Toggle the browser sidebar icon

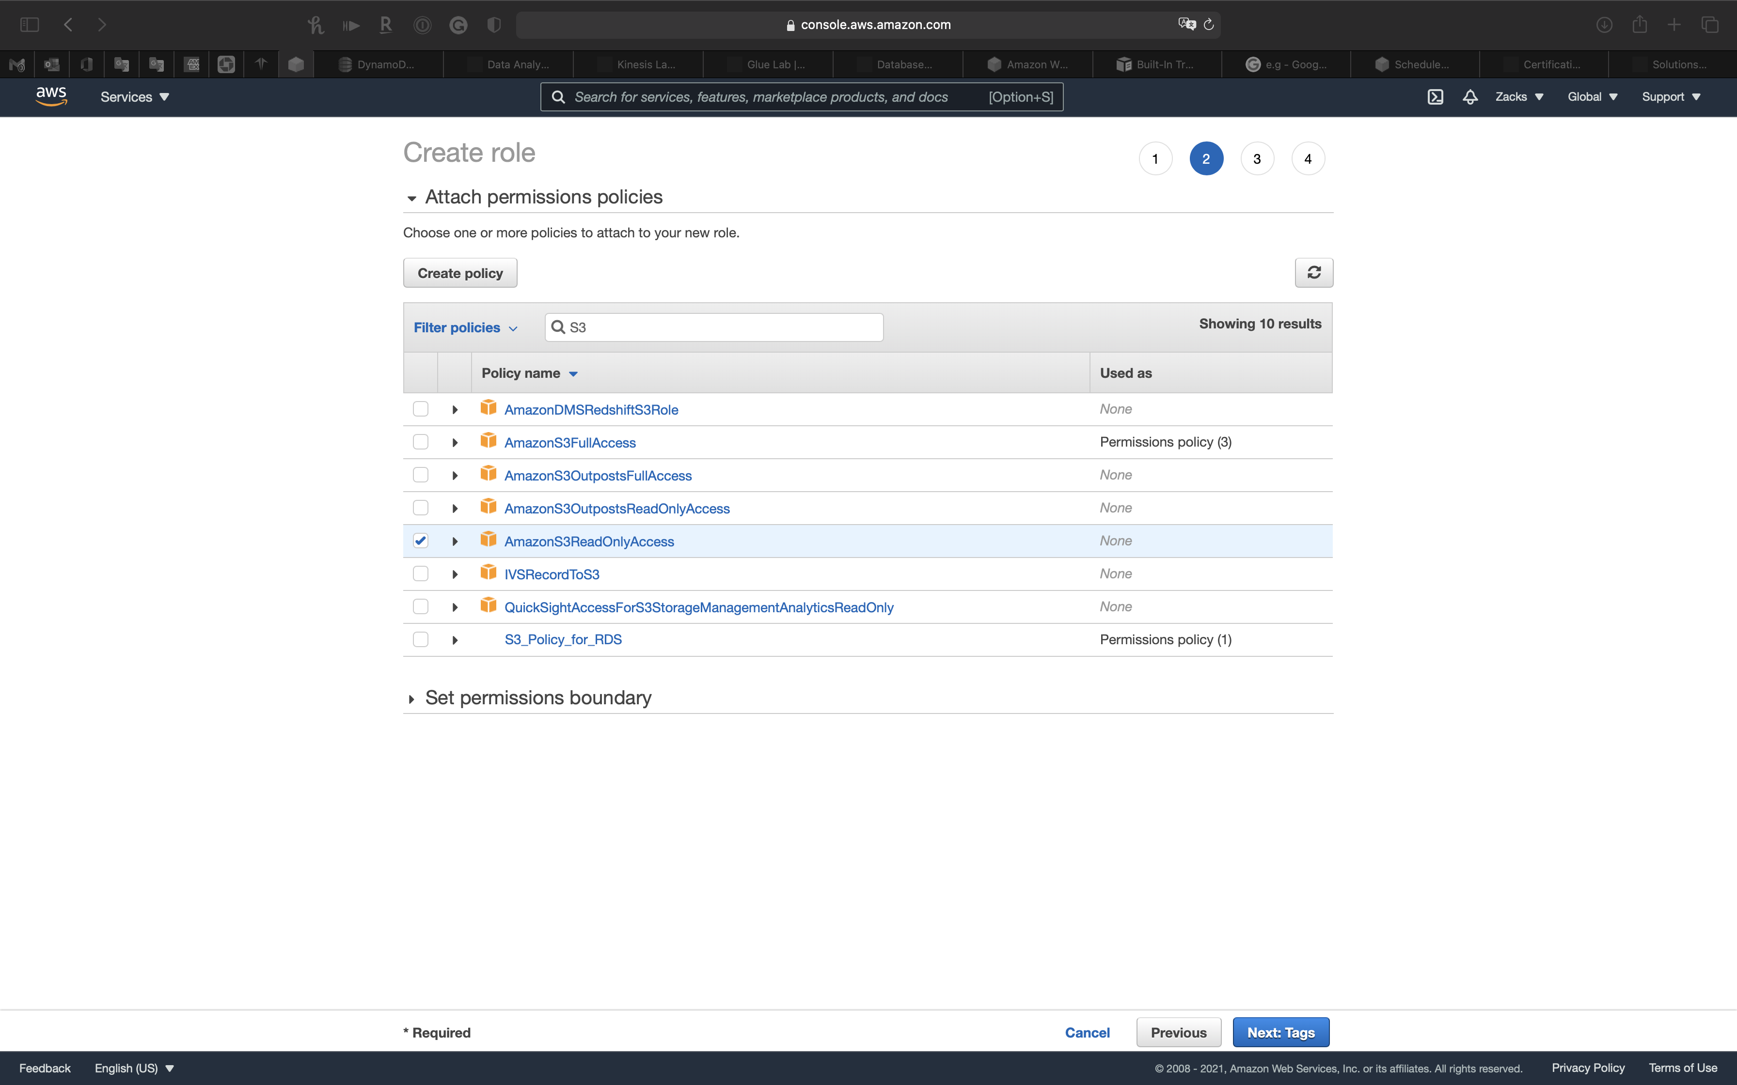pyautogui.click(x=30, y=25)
